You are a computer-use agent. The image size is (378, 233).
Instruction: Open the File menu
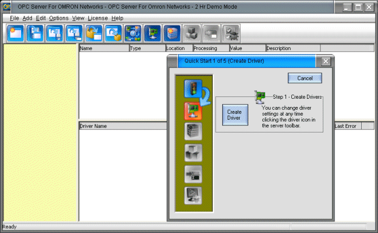[x=14, y=18]
